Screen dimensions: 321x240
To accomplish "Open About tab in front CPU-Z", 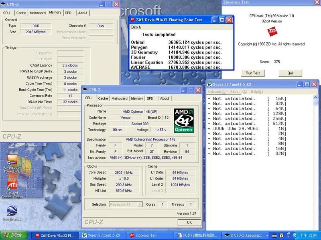I will 165,98.
